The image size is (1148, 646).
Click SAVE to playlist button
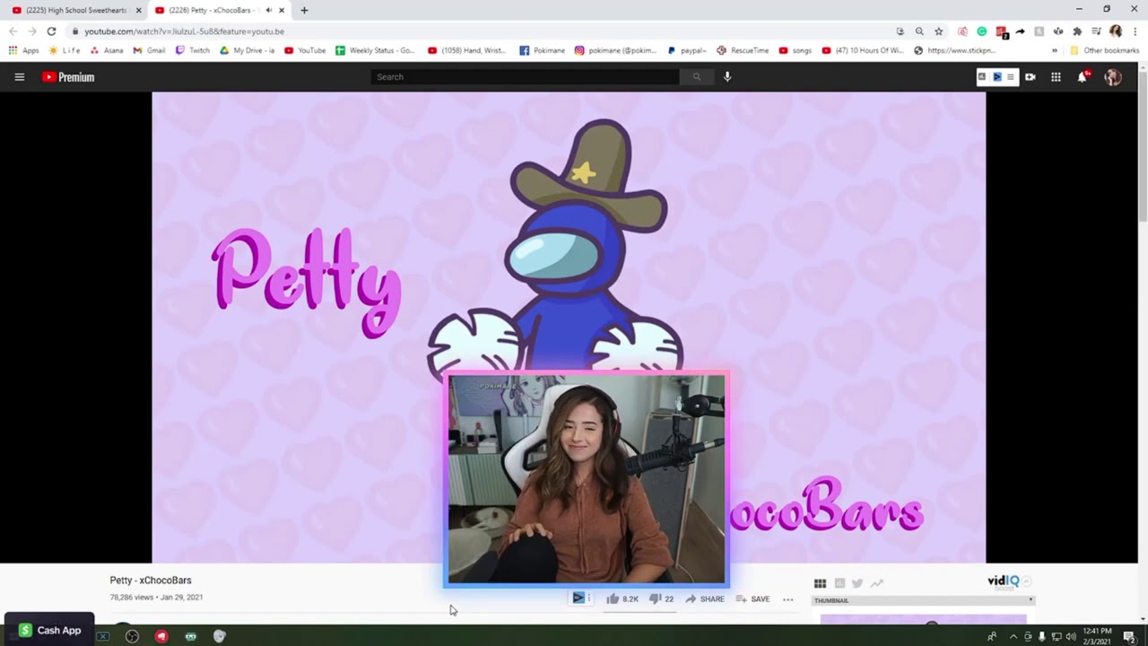[753, 598]
